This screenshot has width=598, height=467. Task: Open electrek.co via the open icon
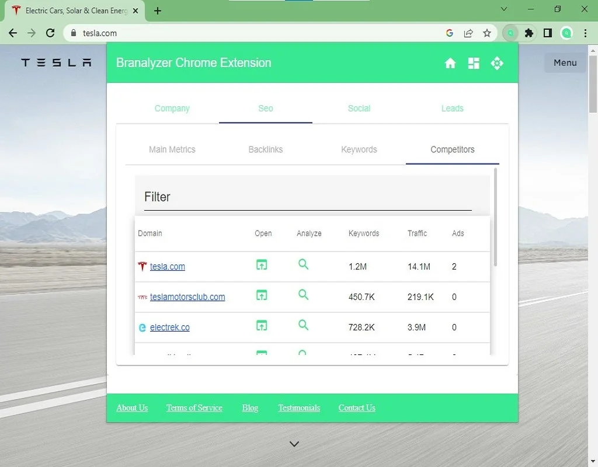261,325
